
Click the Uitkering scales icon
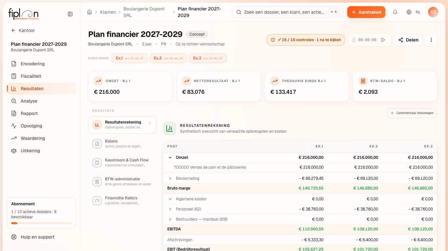pos(14,151)
